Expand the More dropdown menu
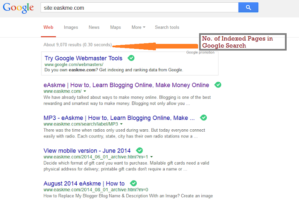Screen dimensions: 299x199 point(138,27)
